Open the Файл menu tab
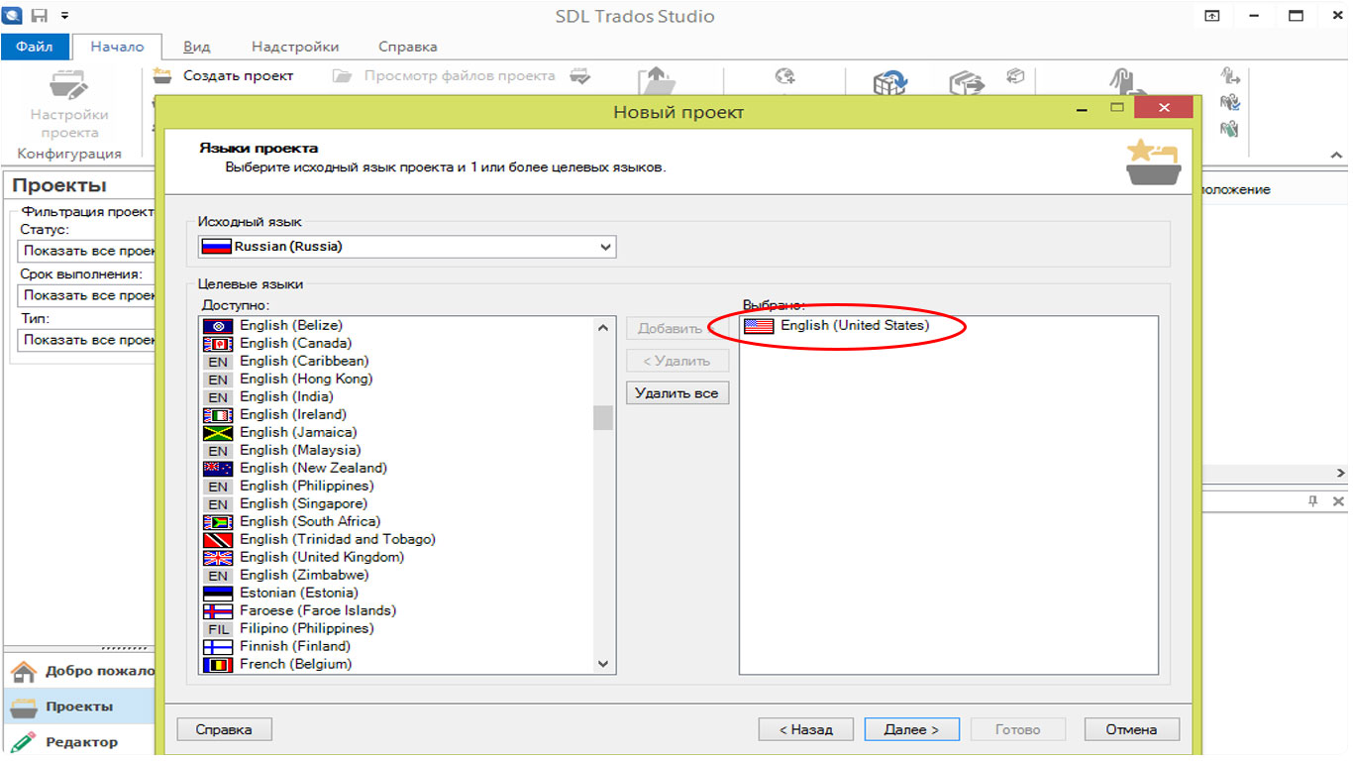The height and width of the screenshot is (761, 1353). [x=35, y=47]
